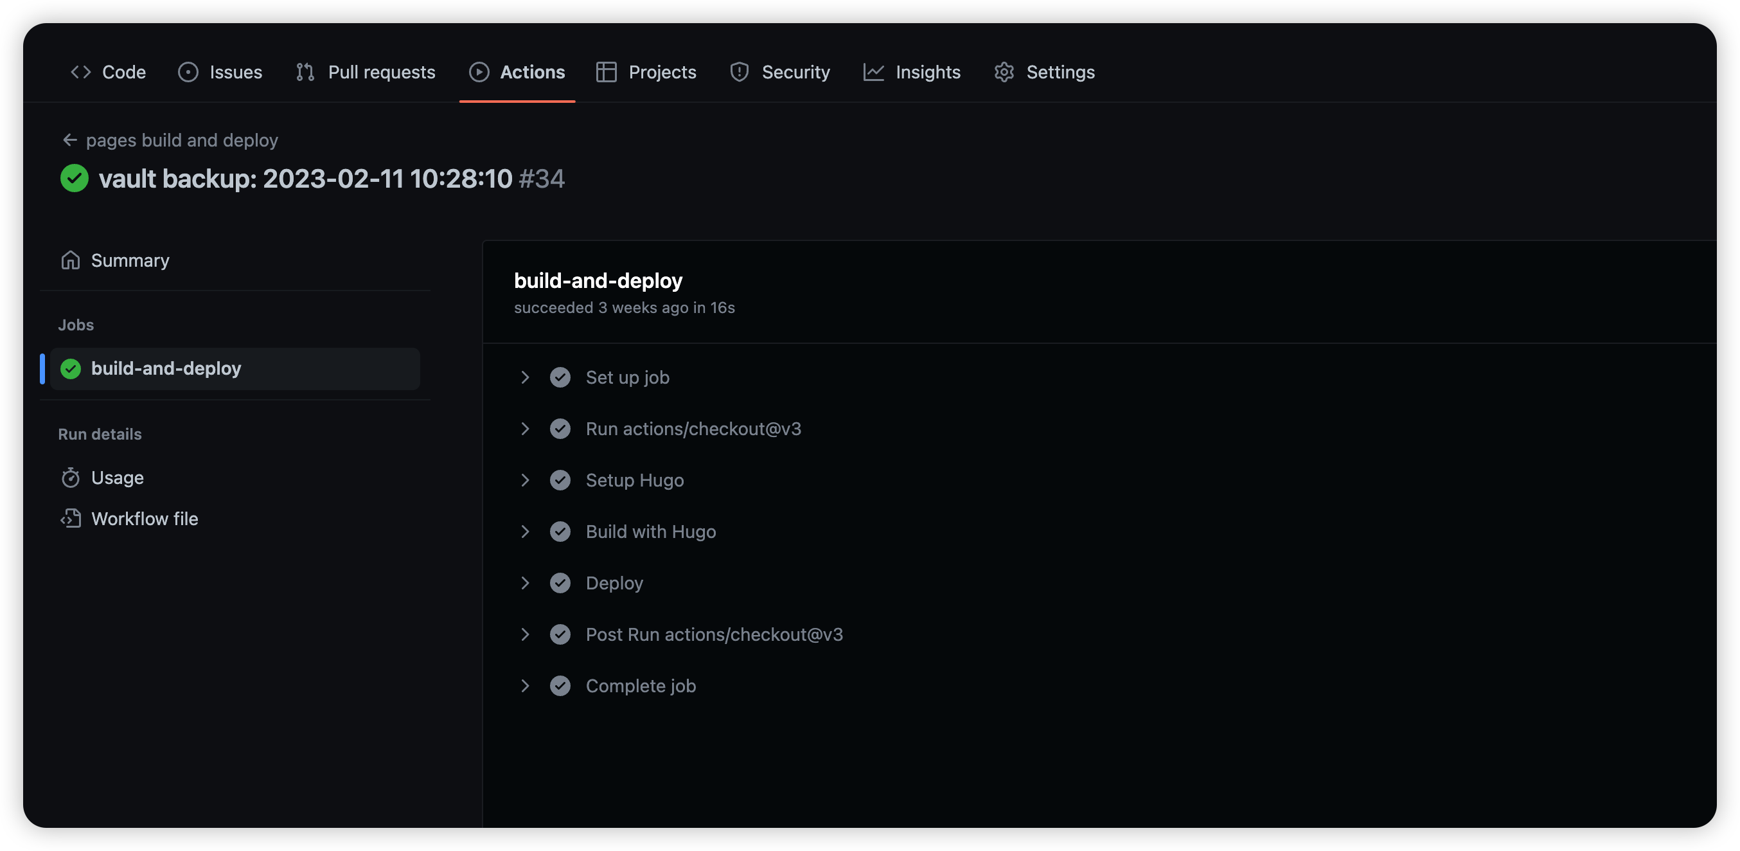The image size is (1740, 851).
Task: Expand the Complete job step
Action: 525,685
